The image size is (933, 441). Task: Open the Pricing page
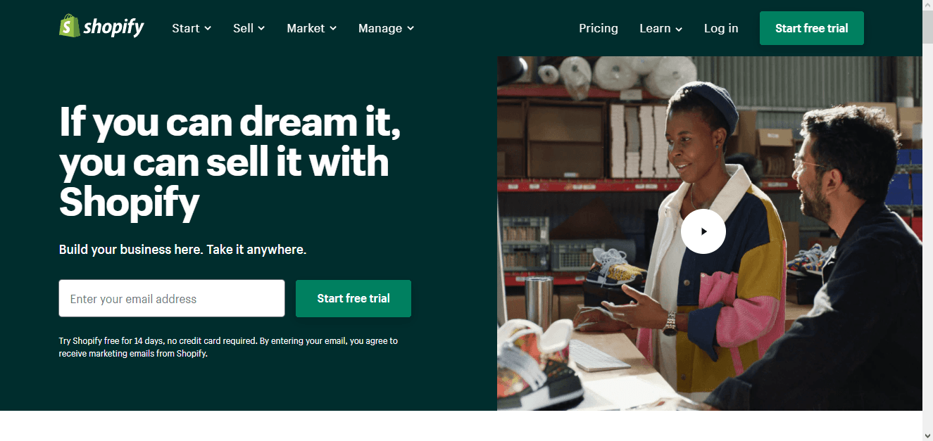(x=599, y=28)
